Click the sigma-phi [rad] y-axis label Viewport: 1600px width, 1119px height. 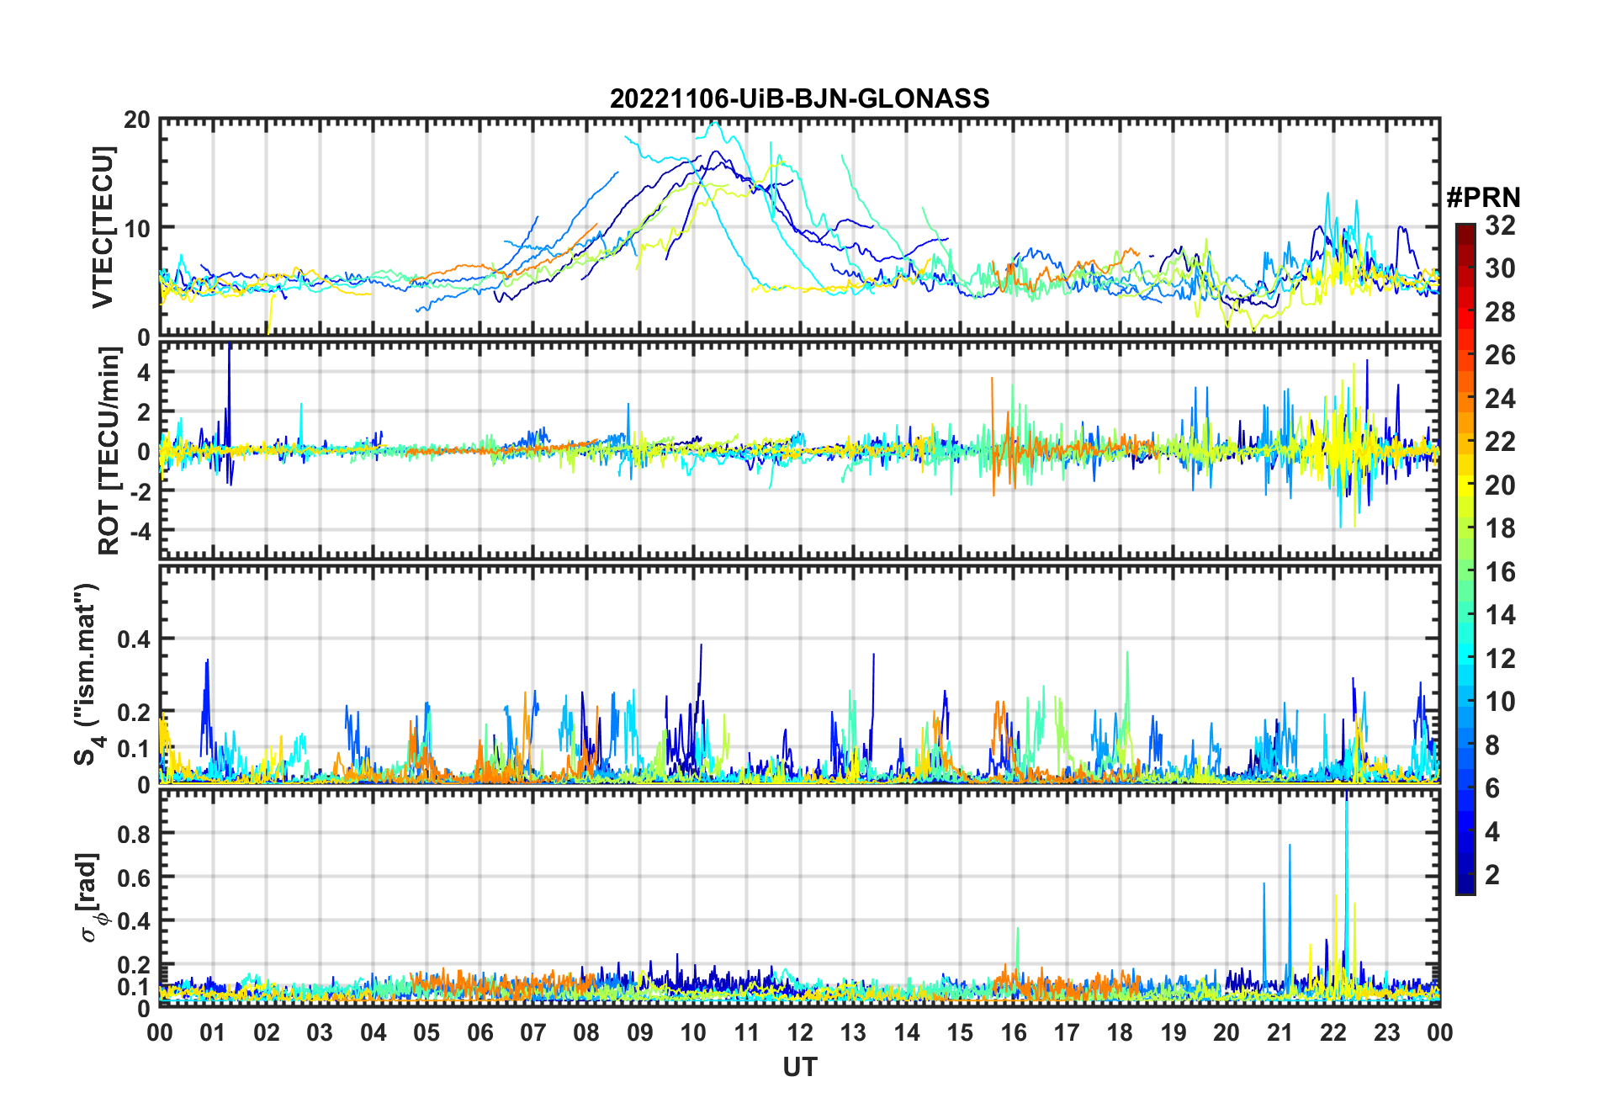tap(90, 897)
